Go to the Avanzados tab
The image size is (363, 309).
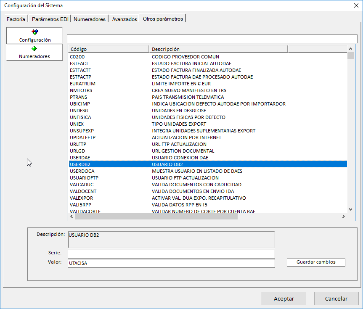(125, 19)
